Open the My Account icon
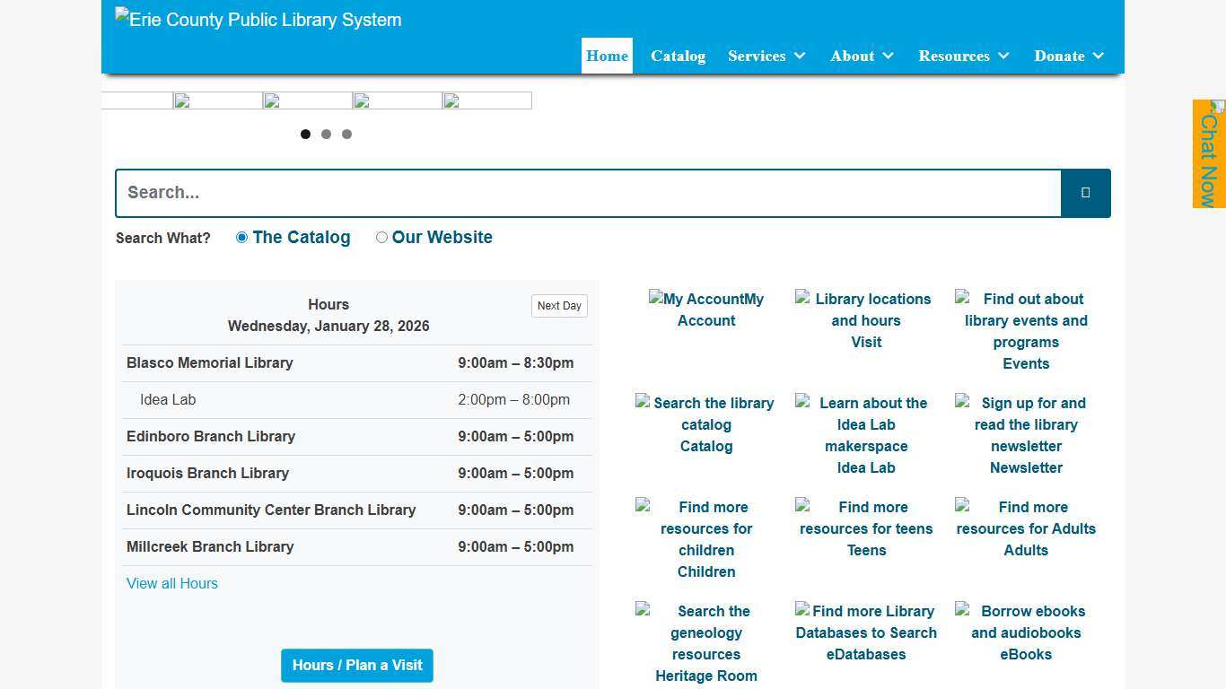This screenshot has height=689, width=1226. tap(706, 310)
